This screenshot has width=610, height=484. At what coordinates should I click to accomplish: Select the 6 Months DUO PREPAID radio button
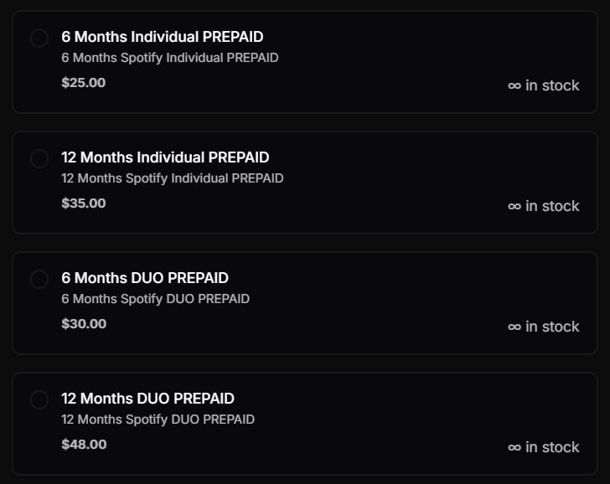39,279
